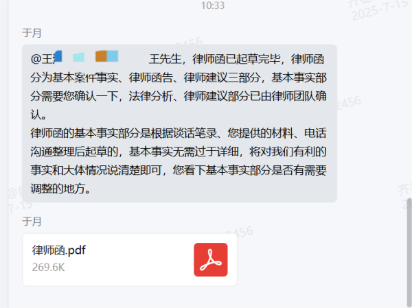
Task: Click the 269.6K file size label
Action: coord(48,268)
